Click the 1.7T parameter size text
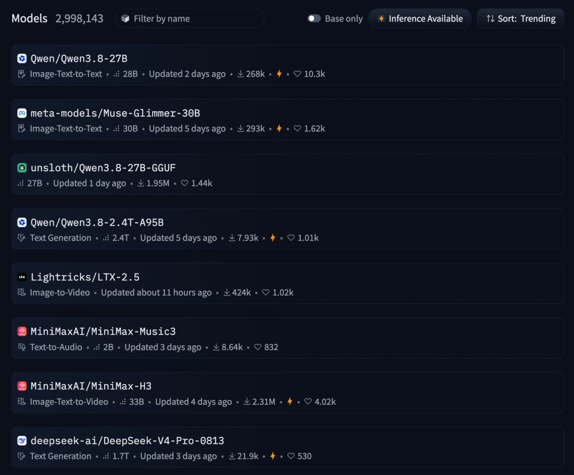Image resolution: width=574 pixels, height=475 pixels. [x=121, y=456]
